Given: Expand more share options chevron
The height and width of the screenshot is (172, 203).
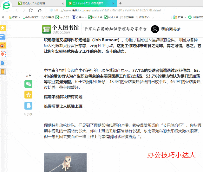Looking at the screenshot, I should 28,114.
